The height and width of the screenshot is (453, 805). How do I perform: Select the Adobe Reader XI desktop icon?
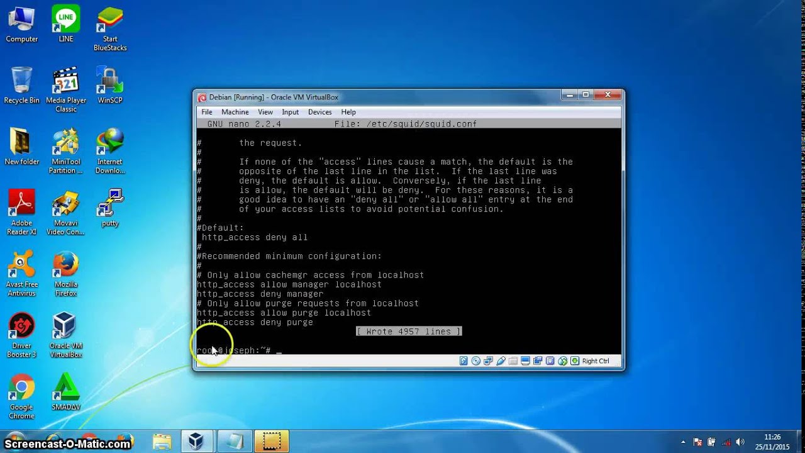pos(22,212)
